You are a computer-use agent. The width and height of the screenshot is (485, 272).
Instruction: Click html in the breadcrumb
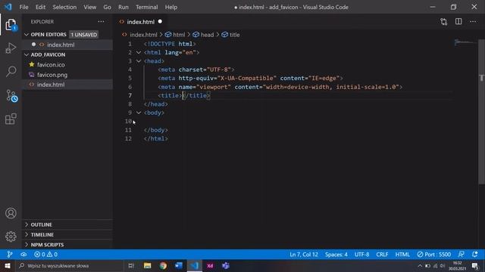[x=175, y=35]
